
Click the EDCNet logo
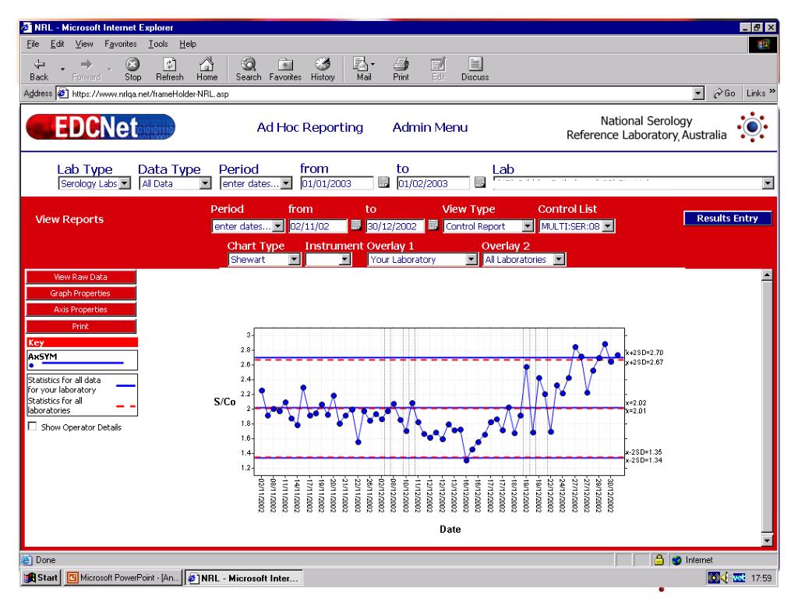(x=101, y=127)
